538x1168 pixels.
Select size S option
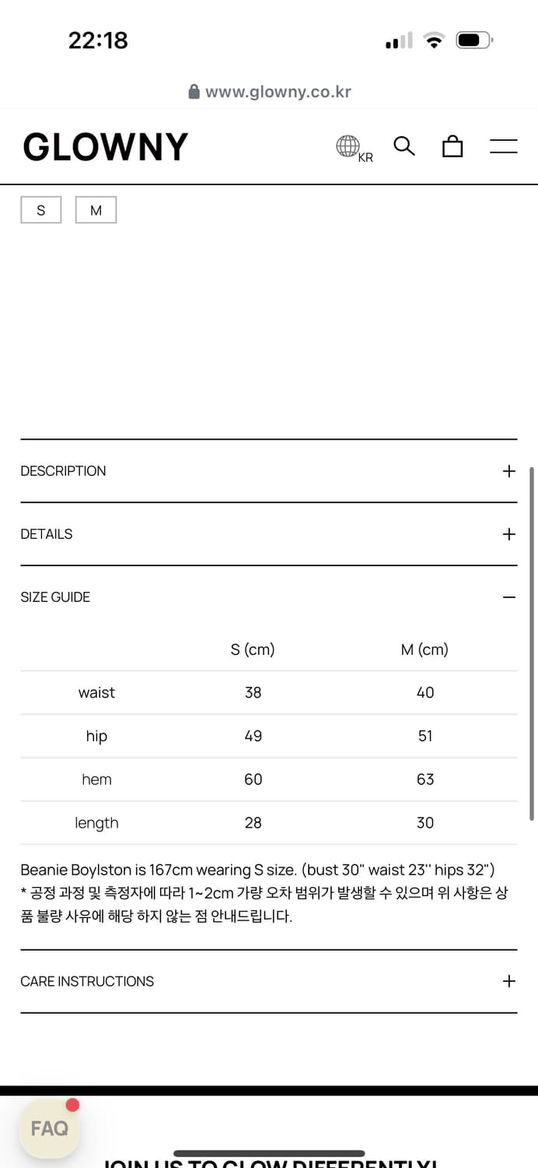point(41,210)
